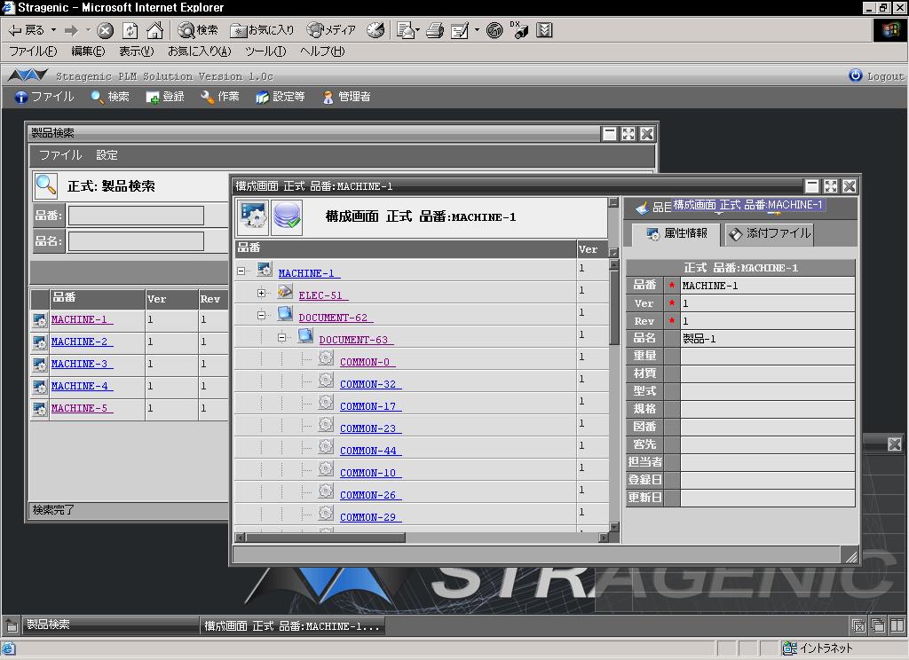Click the 品名 value field 製品-1

(768, 338)
